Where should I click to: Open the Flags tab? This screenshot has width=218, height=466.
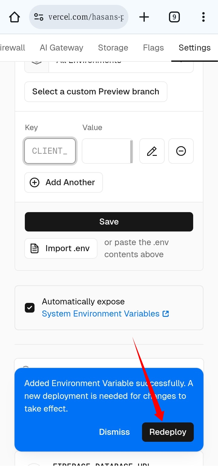point(154,48)
